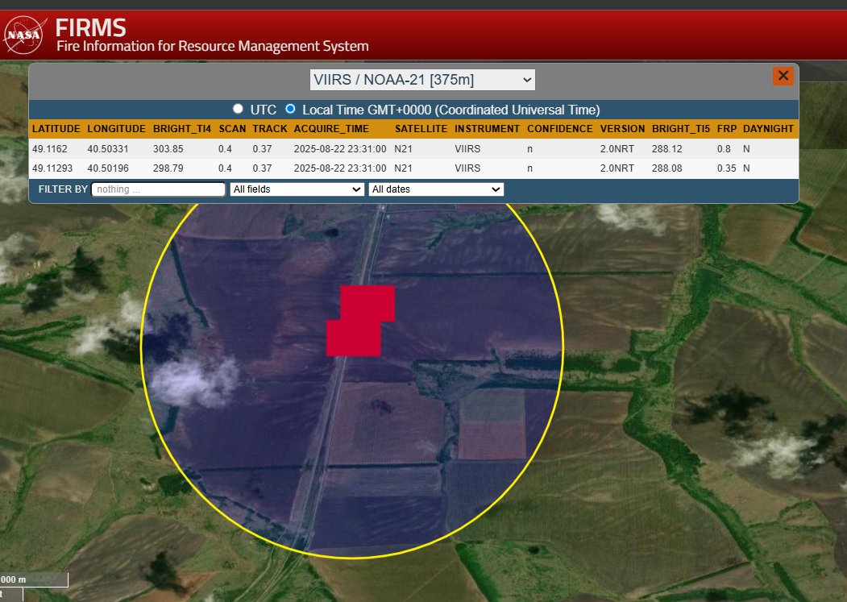Click longitude value 40.50196
The height and width of the screenshot is (602, 847).
click(107, 168)
